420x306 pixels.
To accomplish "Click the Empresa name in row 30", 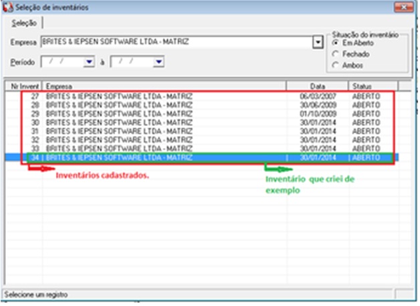I will tap(119, 123).
